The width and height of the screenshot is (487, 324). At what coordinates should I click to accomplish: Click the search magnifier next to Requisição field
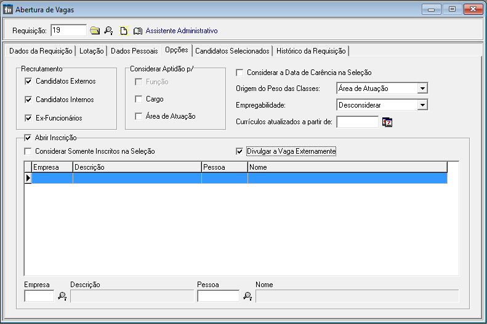pyautogui.click(x=108, y=30)
